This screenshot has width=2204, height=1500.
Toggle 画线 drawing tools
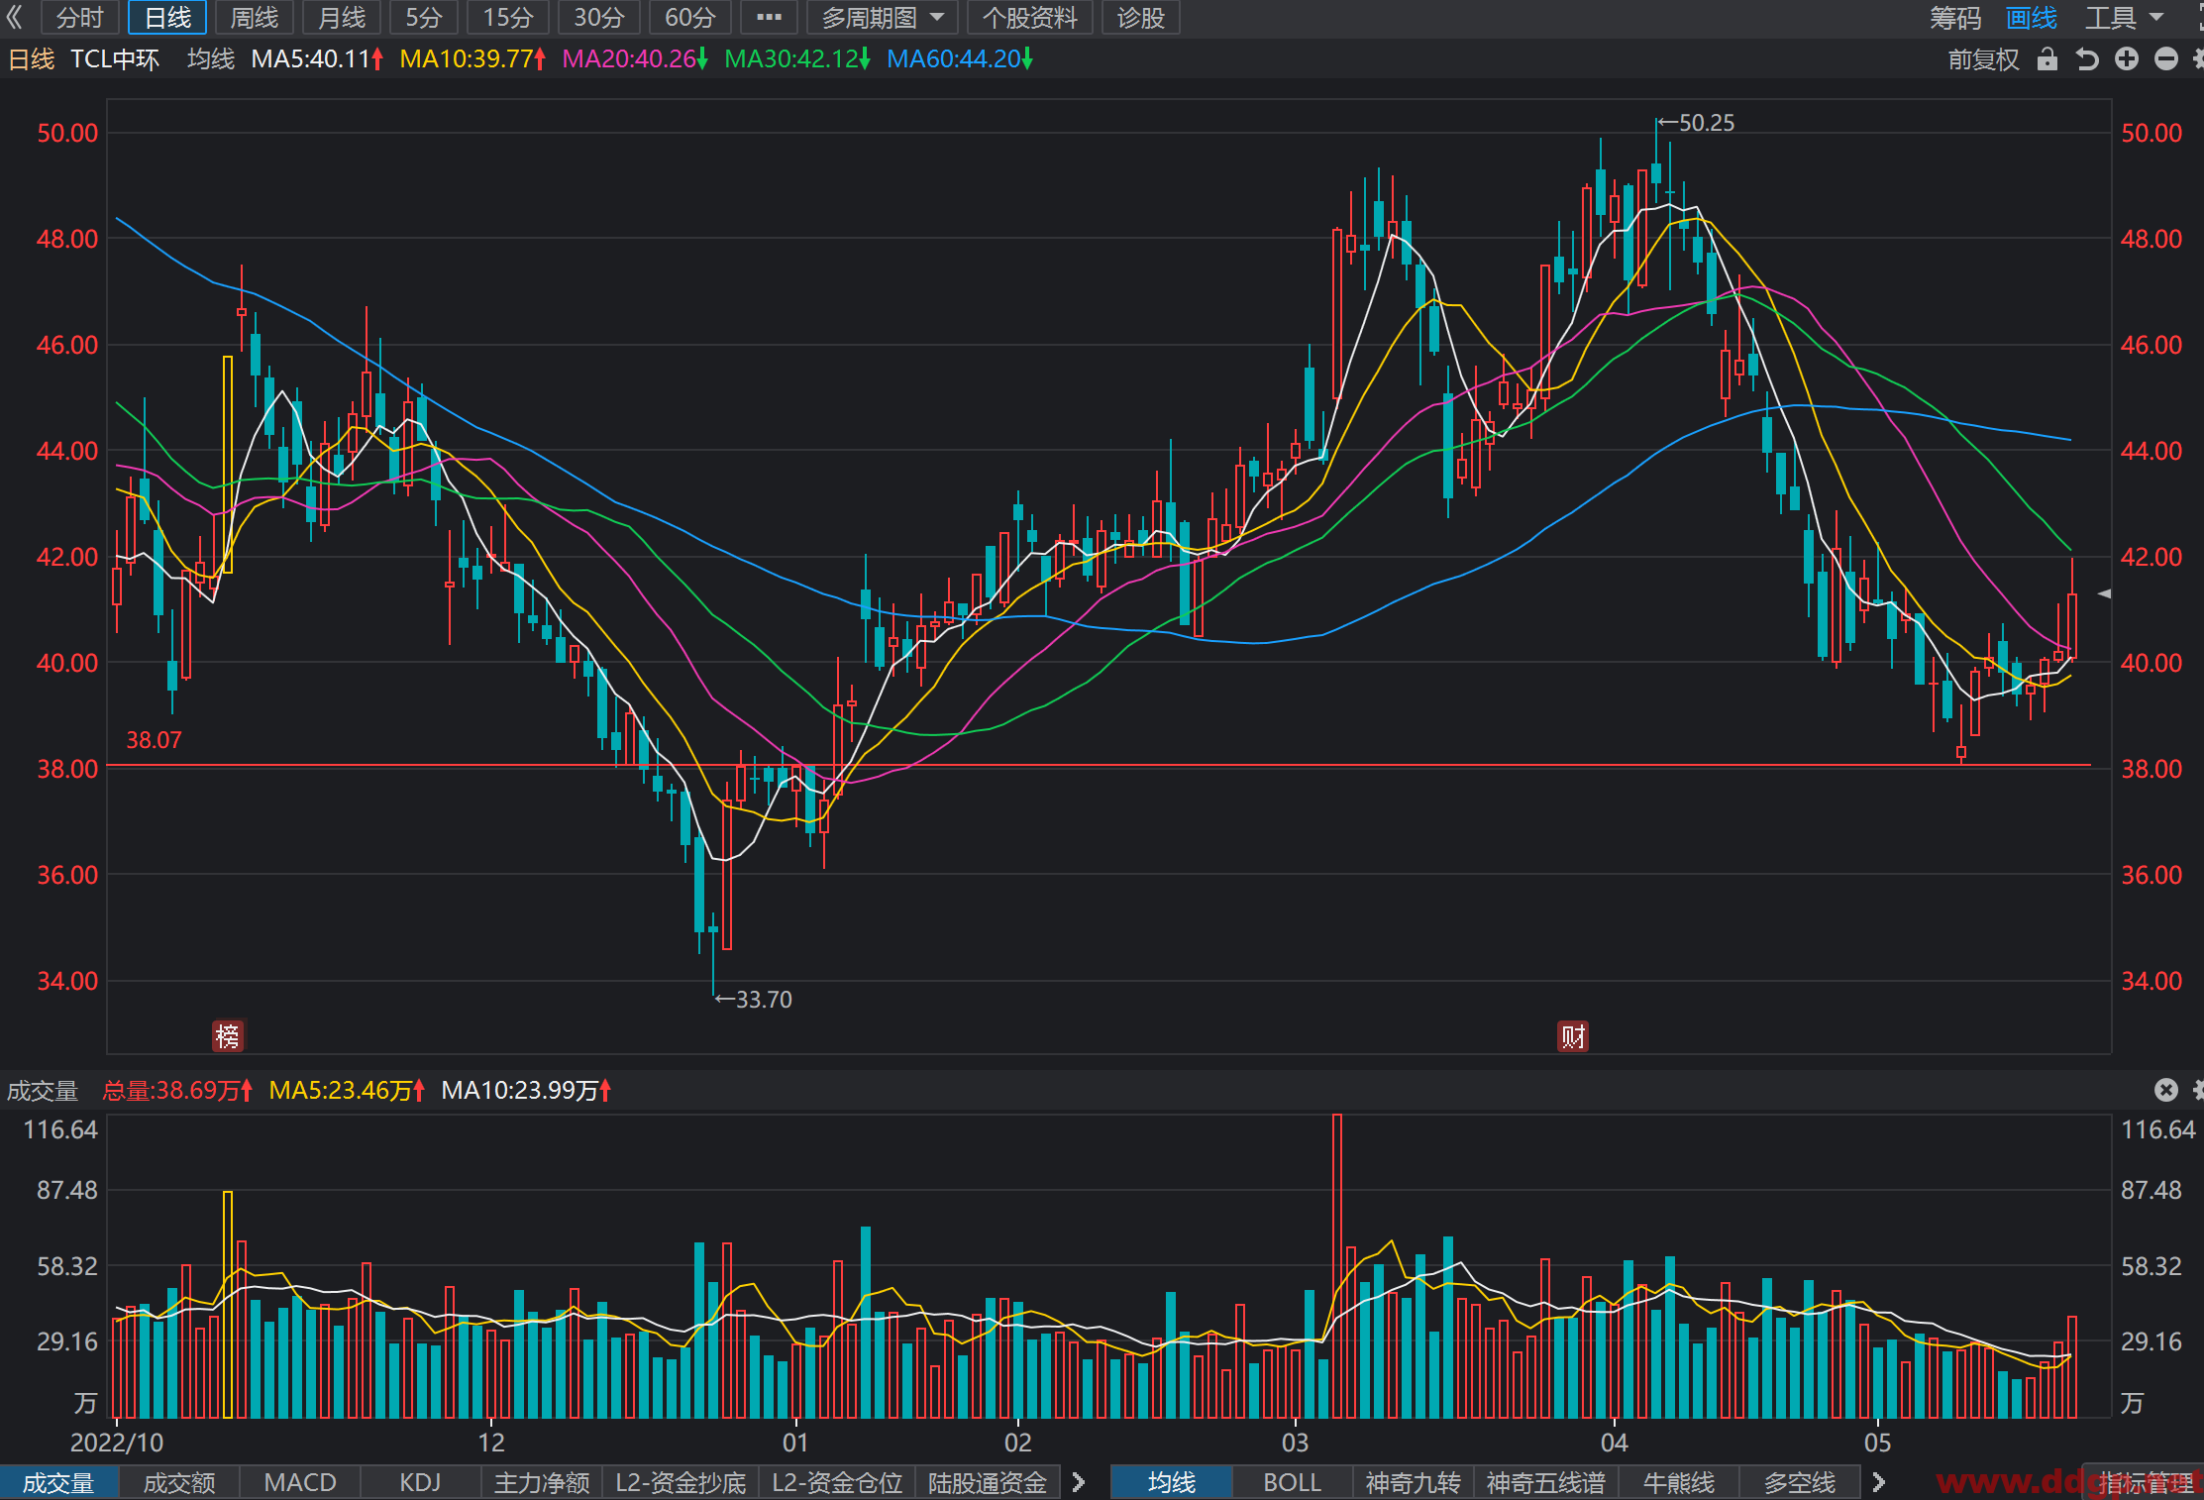tap(2032, 17)
